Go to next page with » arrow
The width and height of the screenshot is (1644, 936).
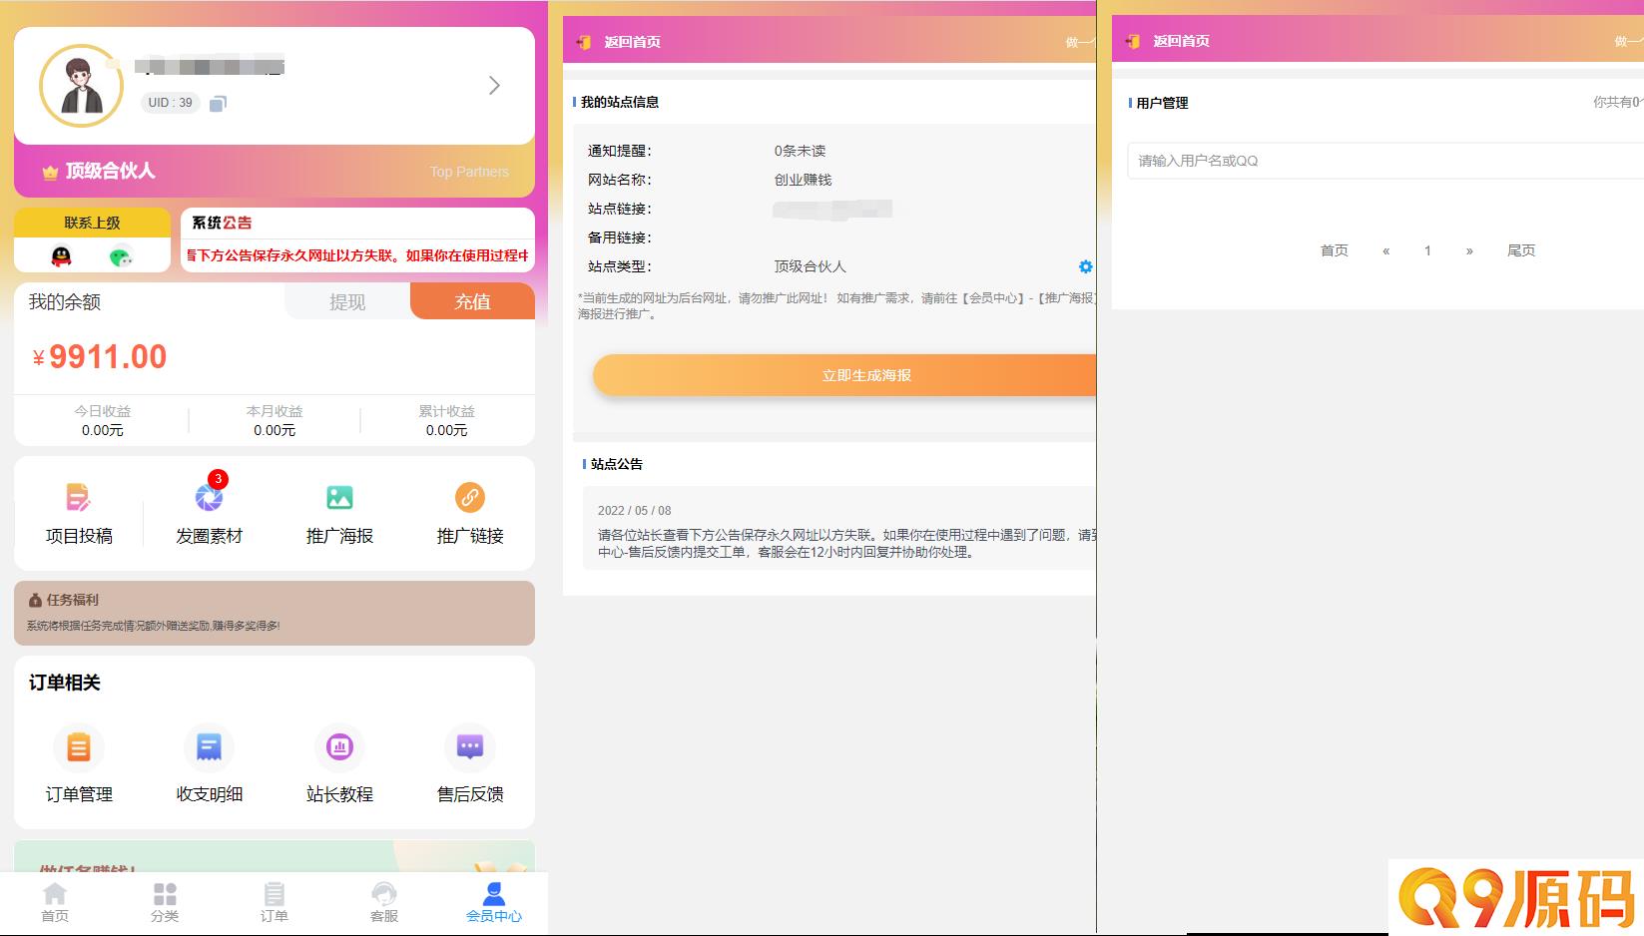click(x=1469, y=250)
